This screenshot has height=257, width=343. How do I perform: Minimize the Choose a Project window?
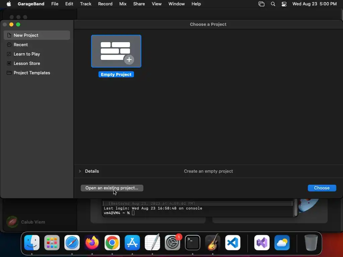[x=11, y=24]
